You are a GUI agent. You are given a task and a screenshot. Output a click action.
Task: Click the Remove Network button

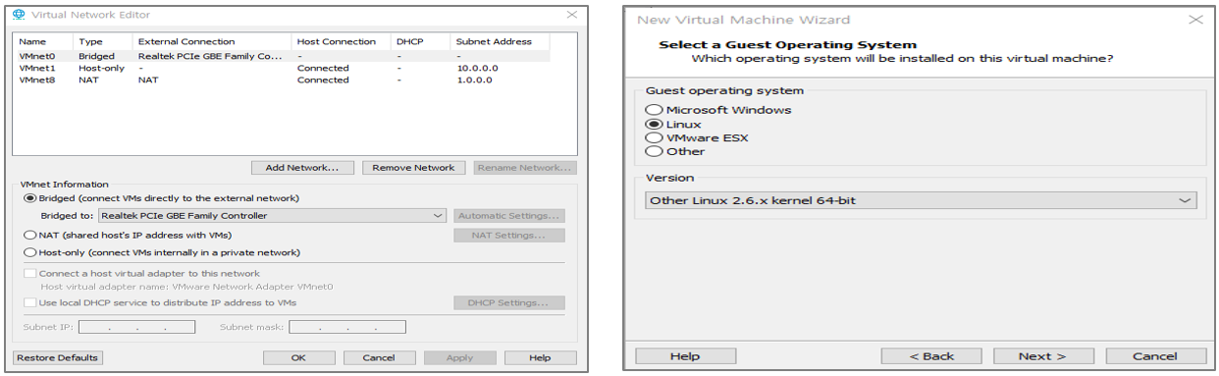click(415, 168)
